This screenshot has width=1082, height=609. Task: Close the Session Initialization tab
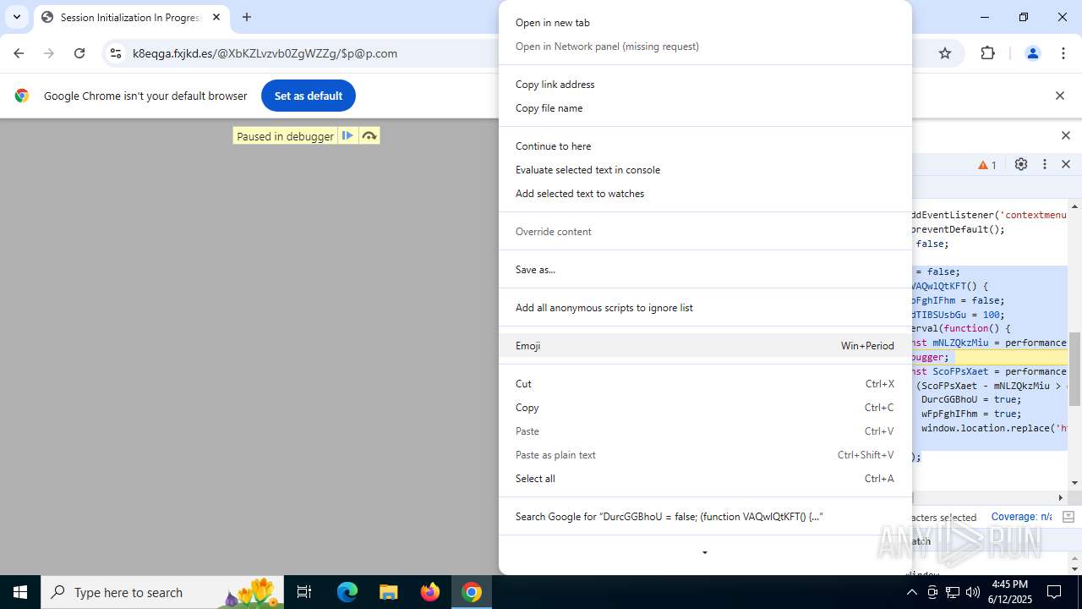(x=216, y=17)
